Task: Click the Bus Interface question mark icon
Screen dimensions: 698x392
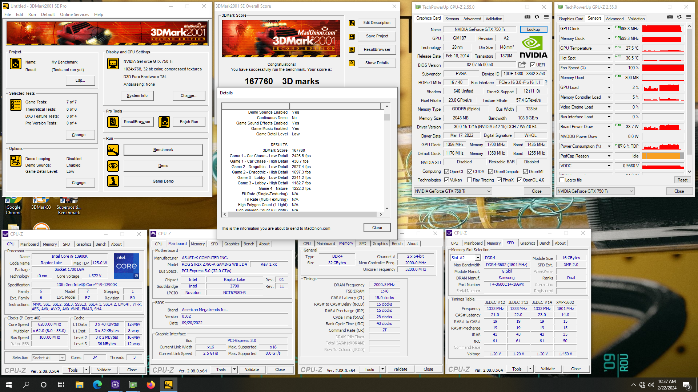Action: click(x=546, y=82)
